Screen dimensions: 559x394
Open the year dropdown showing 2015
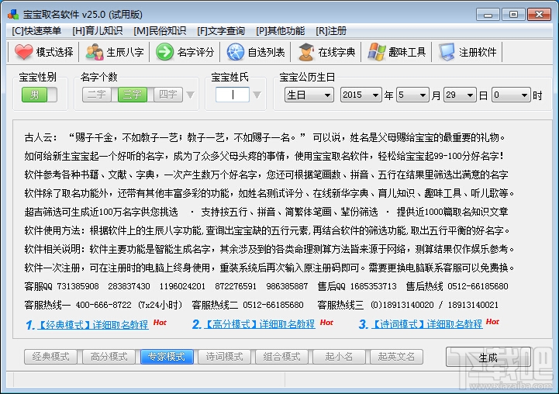[361, 95]
